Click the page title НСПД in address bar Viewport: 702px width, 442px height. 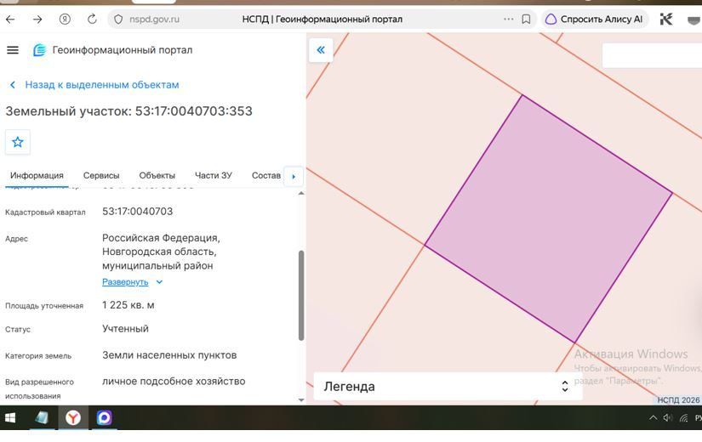click(322, 20)
